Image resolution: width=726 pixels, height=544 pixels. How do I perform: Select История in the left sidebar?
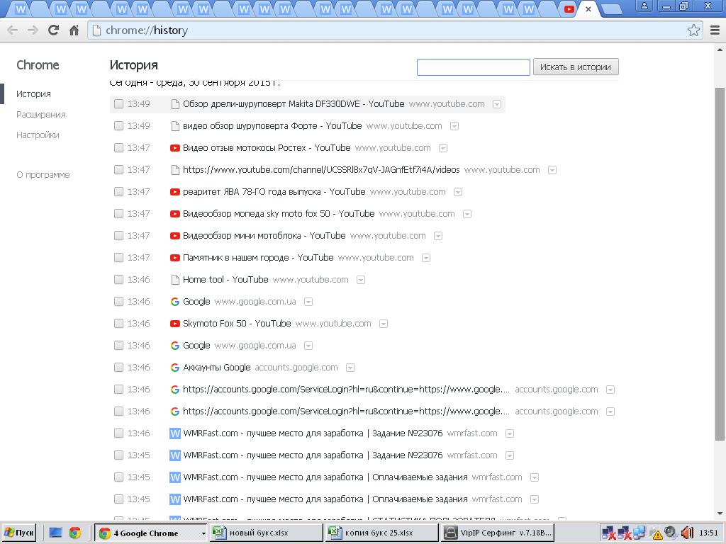coord(33,94)
